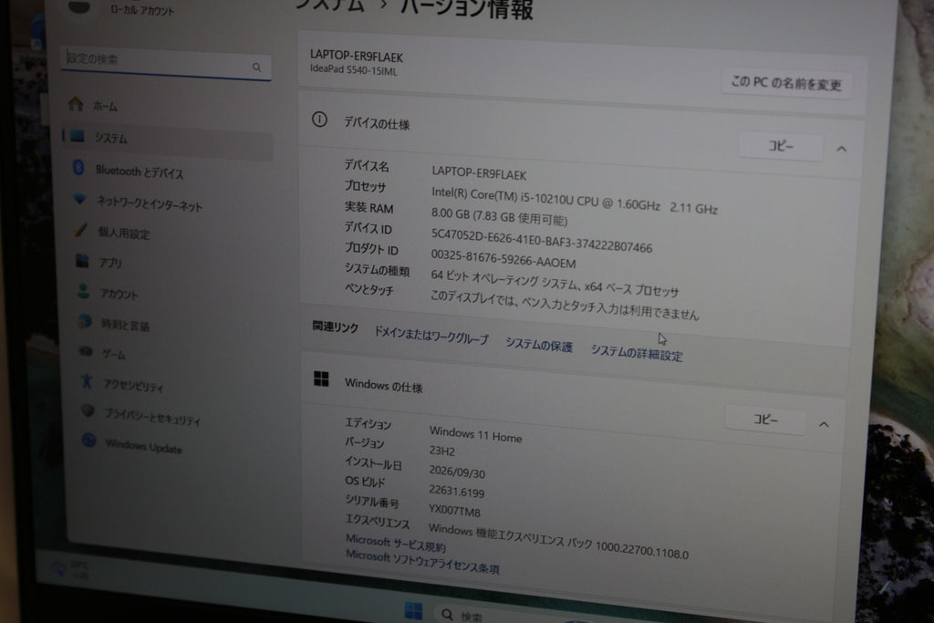934x623 pixels.
Task: Select product ID 00325-81676-59266-AAOEM
Action: coord(503,258)
